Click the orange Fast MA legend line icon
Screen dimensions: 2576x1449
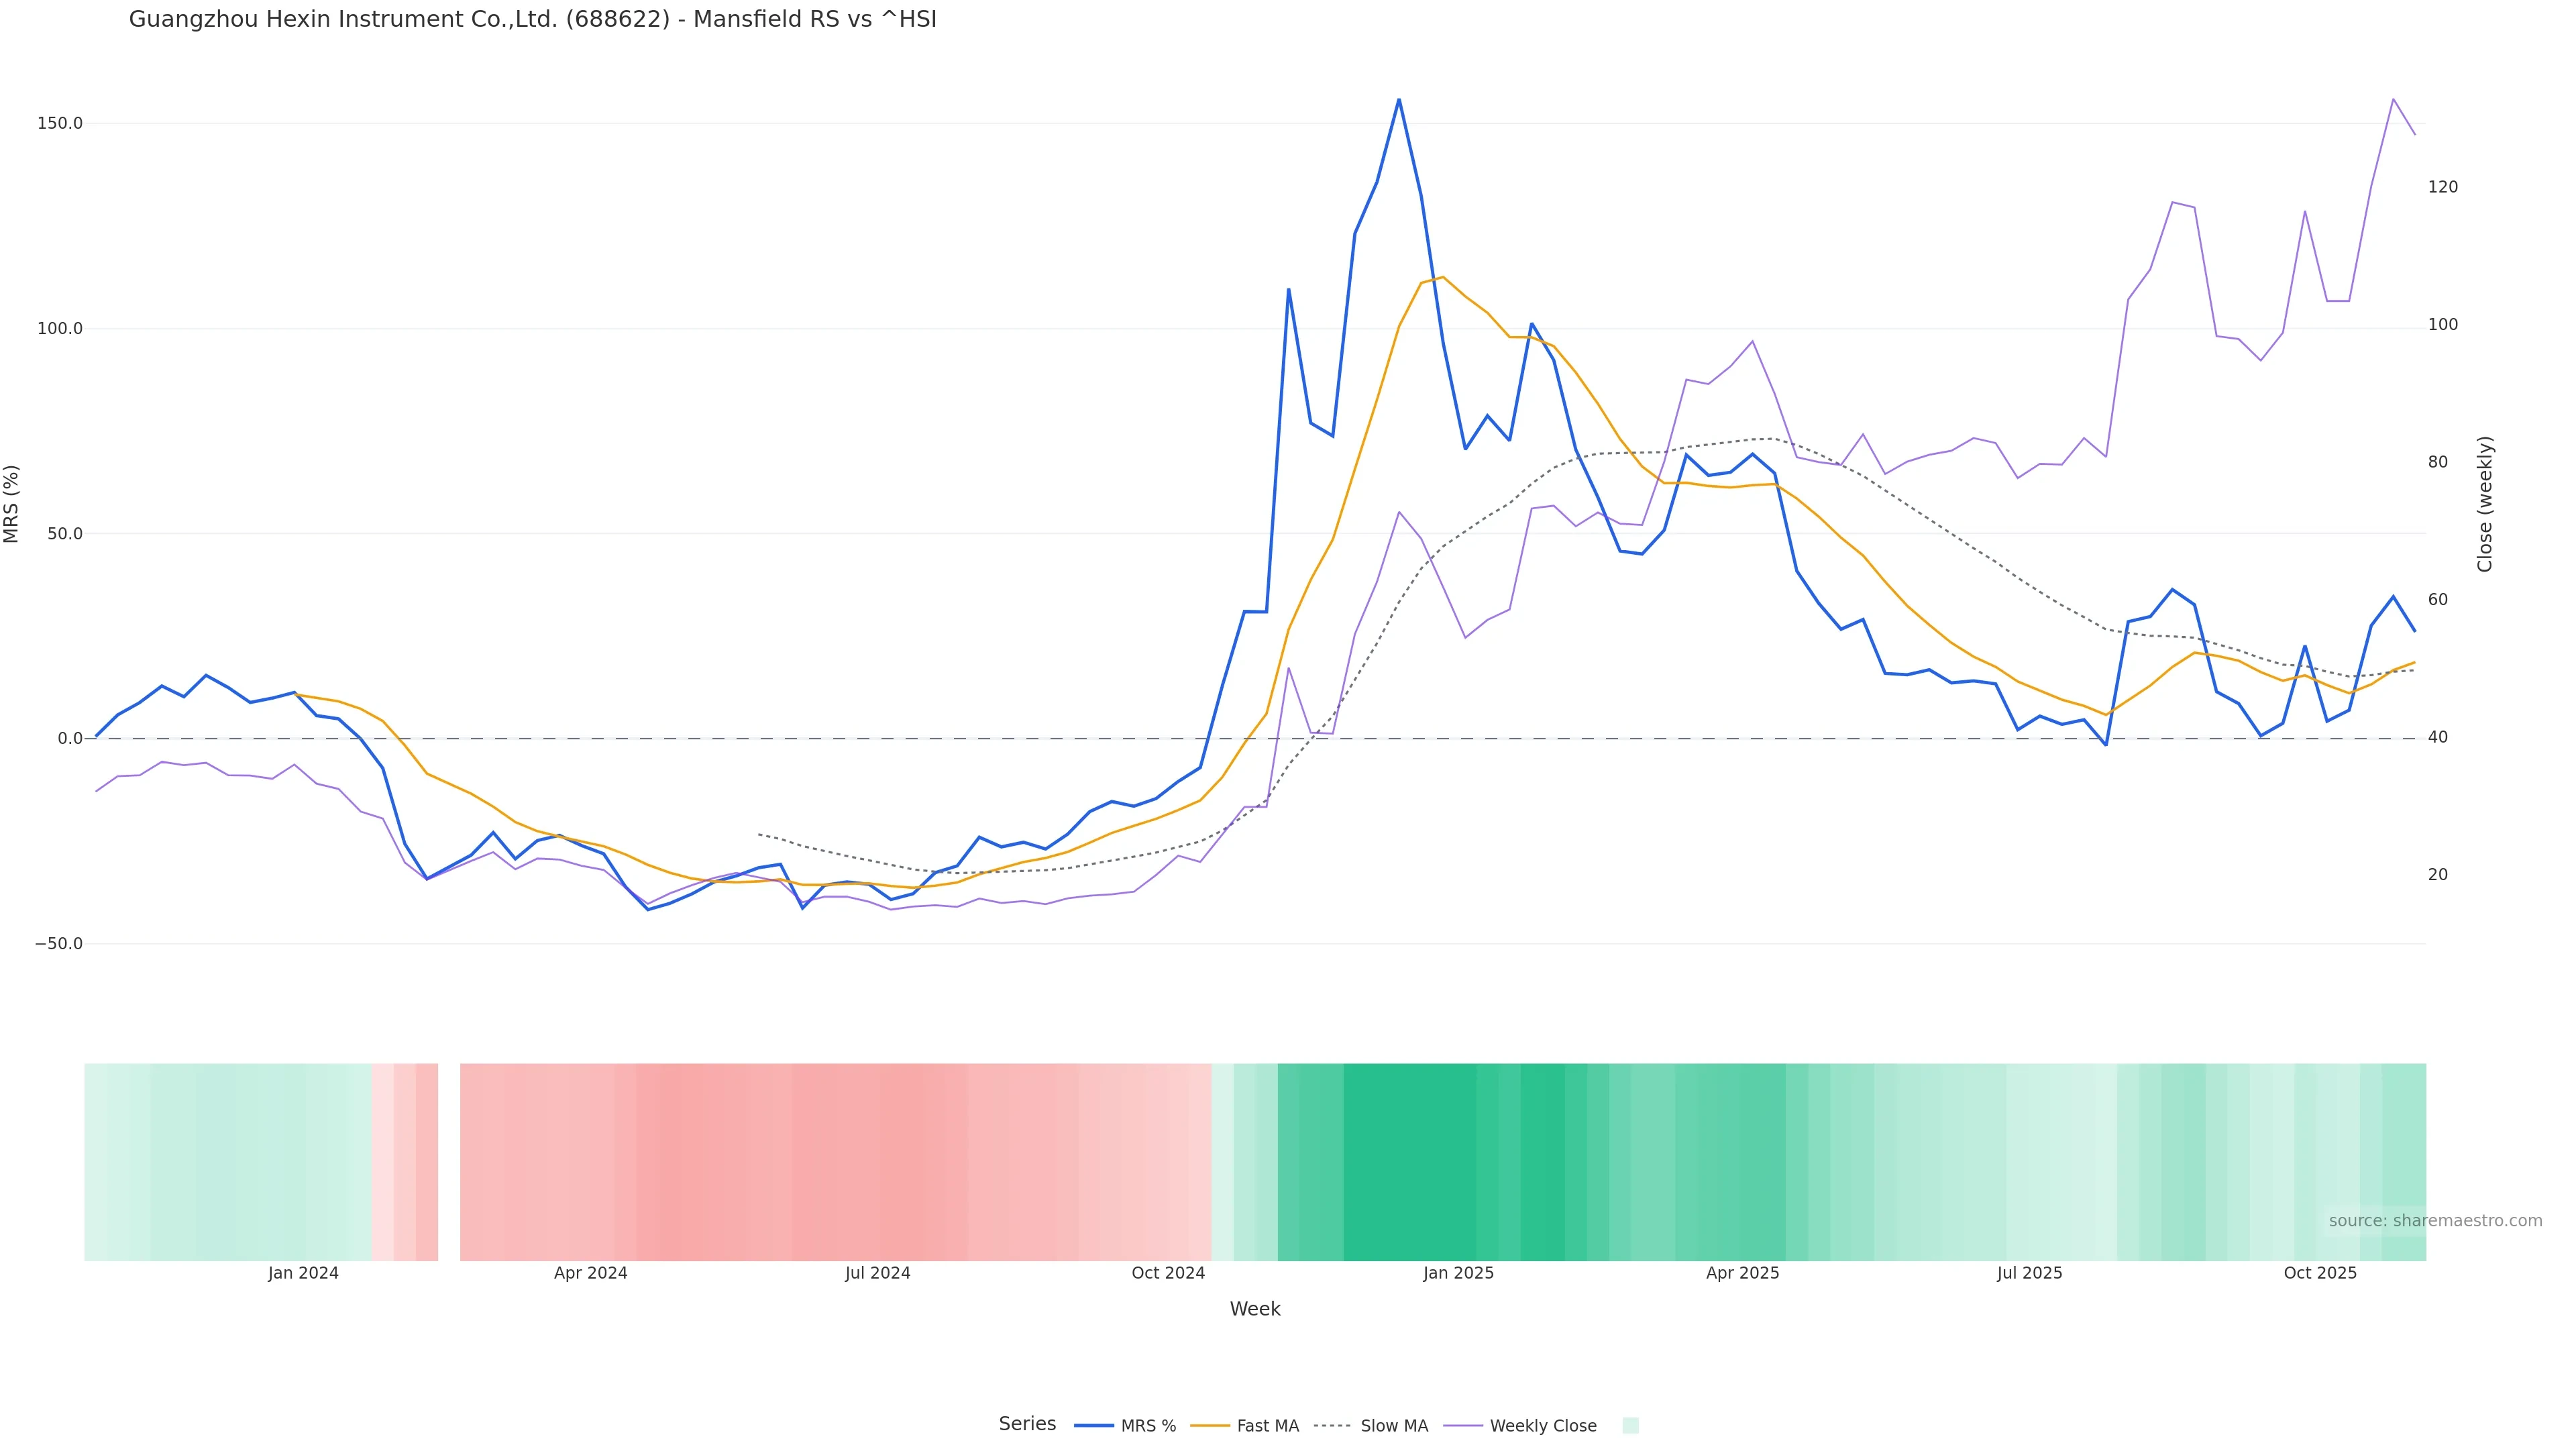1210,1426
